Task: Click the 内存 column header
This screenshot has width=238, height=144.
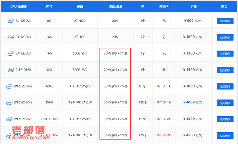Action: point(49,7)
